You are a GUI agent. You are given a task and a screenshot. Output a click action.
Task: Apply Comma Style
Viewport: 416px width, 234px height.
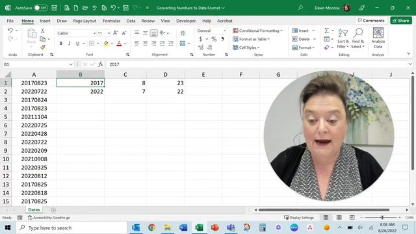(222, 39)
